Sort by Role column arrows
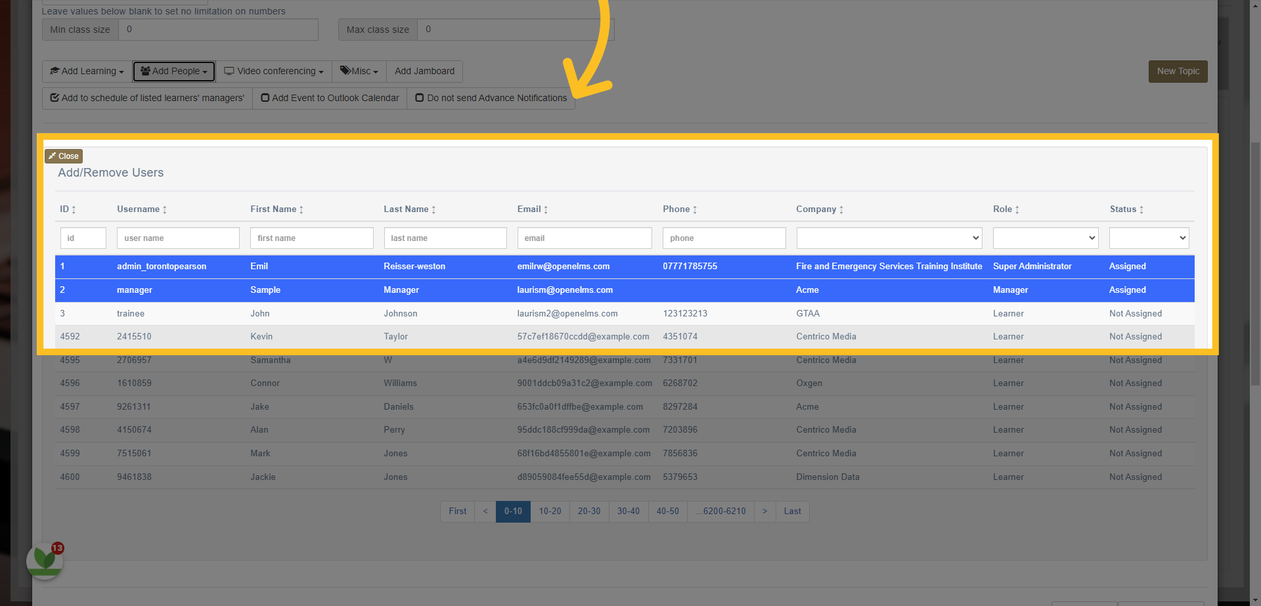The width and height of the screenshot is (1261, 606). tap(1017, 209)
